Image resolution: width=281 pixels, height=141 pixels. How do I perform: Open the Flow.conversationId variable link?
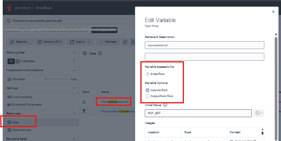[x=114, y=102]
